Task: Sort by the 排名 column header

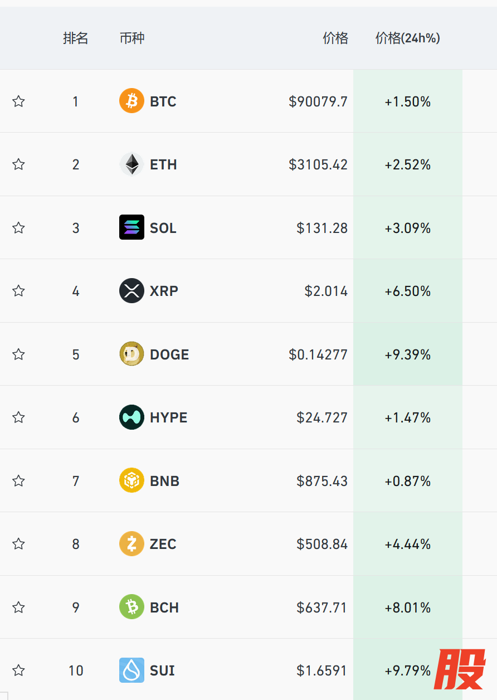Action: (76, 38)
